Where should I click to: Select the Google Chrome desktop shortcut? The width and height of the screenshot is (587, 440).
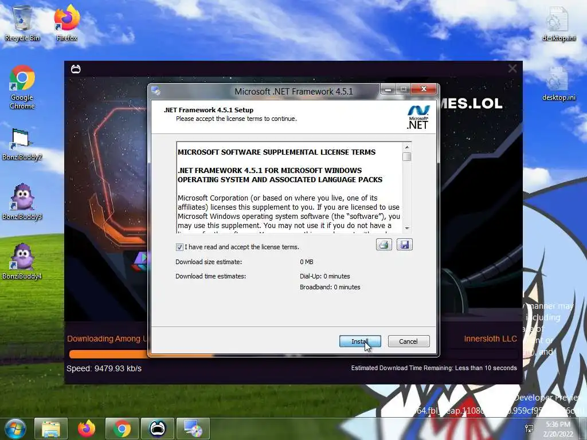coord(22,88)
